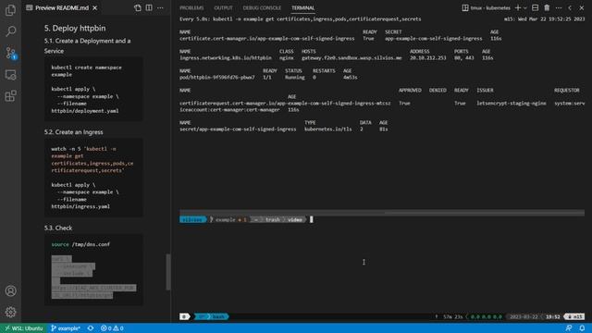Click '5.1. Create a Deployment and a Service' heading

tap(87, 45)
